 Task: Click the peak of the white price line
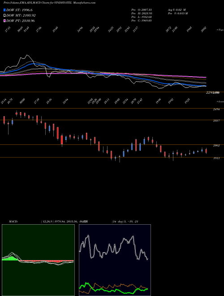(x=27, y=55)
